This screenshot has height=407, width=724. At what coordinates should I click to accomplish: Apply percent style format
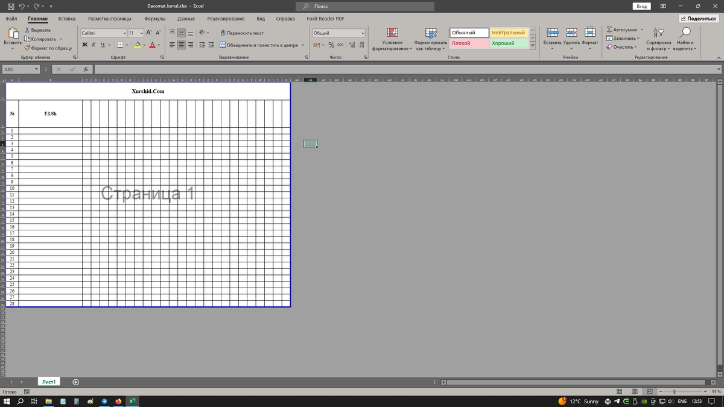[x=331, y=45]
